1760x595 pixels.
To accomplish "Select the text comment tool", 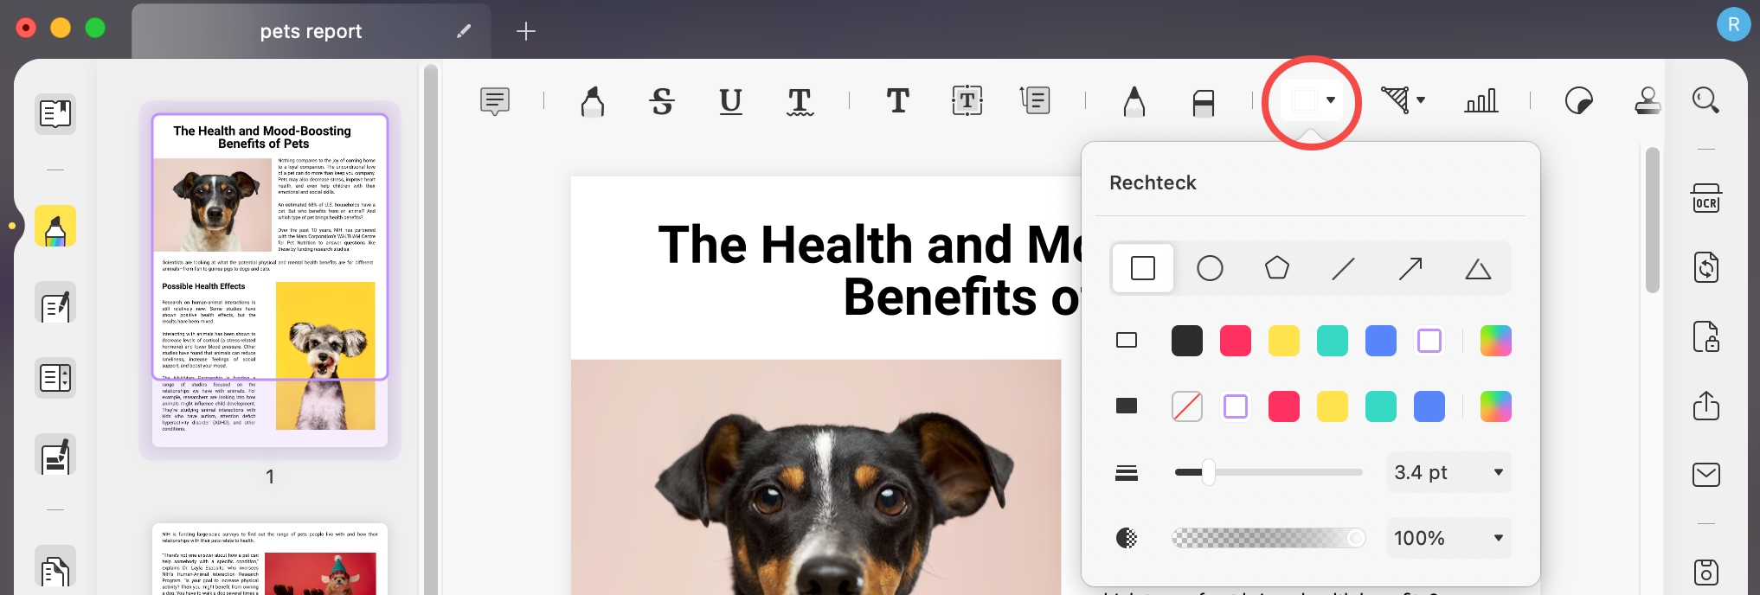I will tap(898, 101).
